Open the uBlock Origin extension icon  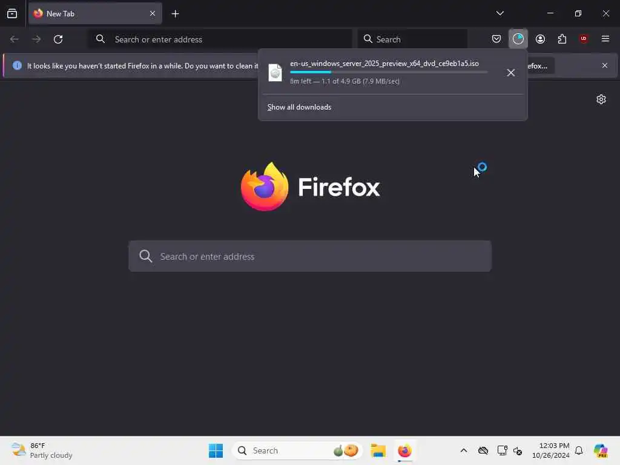583,39
